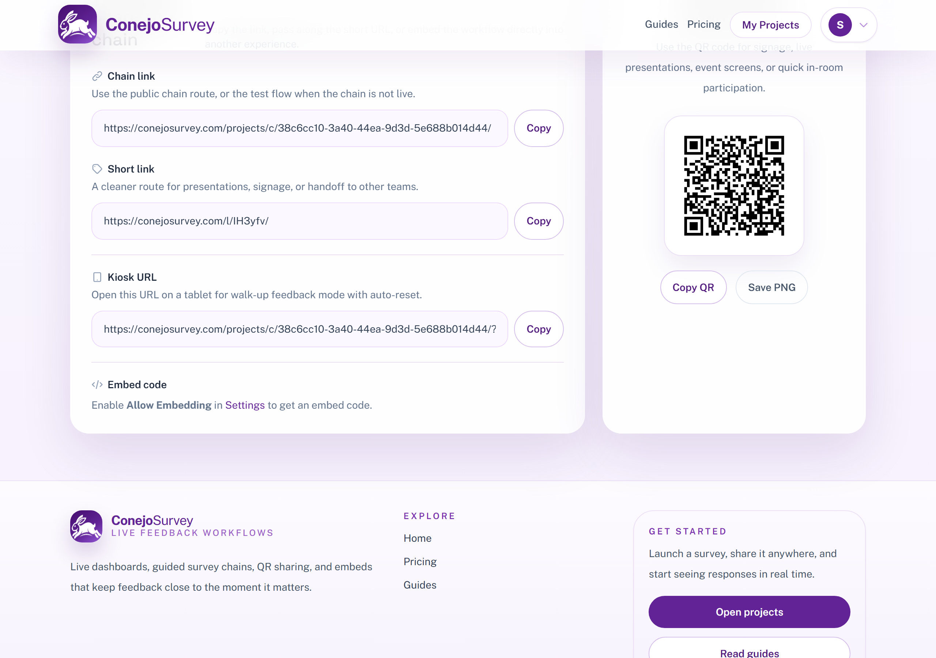Copy the Chain link URL
Screen dimensions: 936x658
pos(538,128)
